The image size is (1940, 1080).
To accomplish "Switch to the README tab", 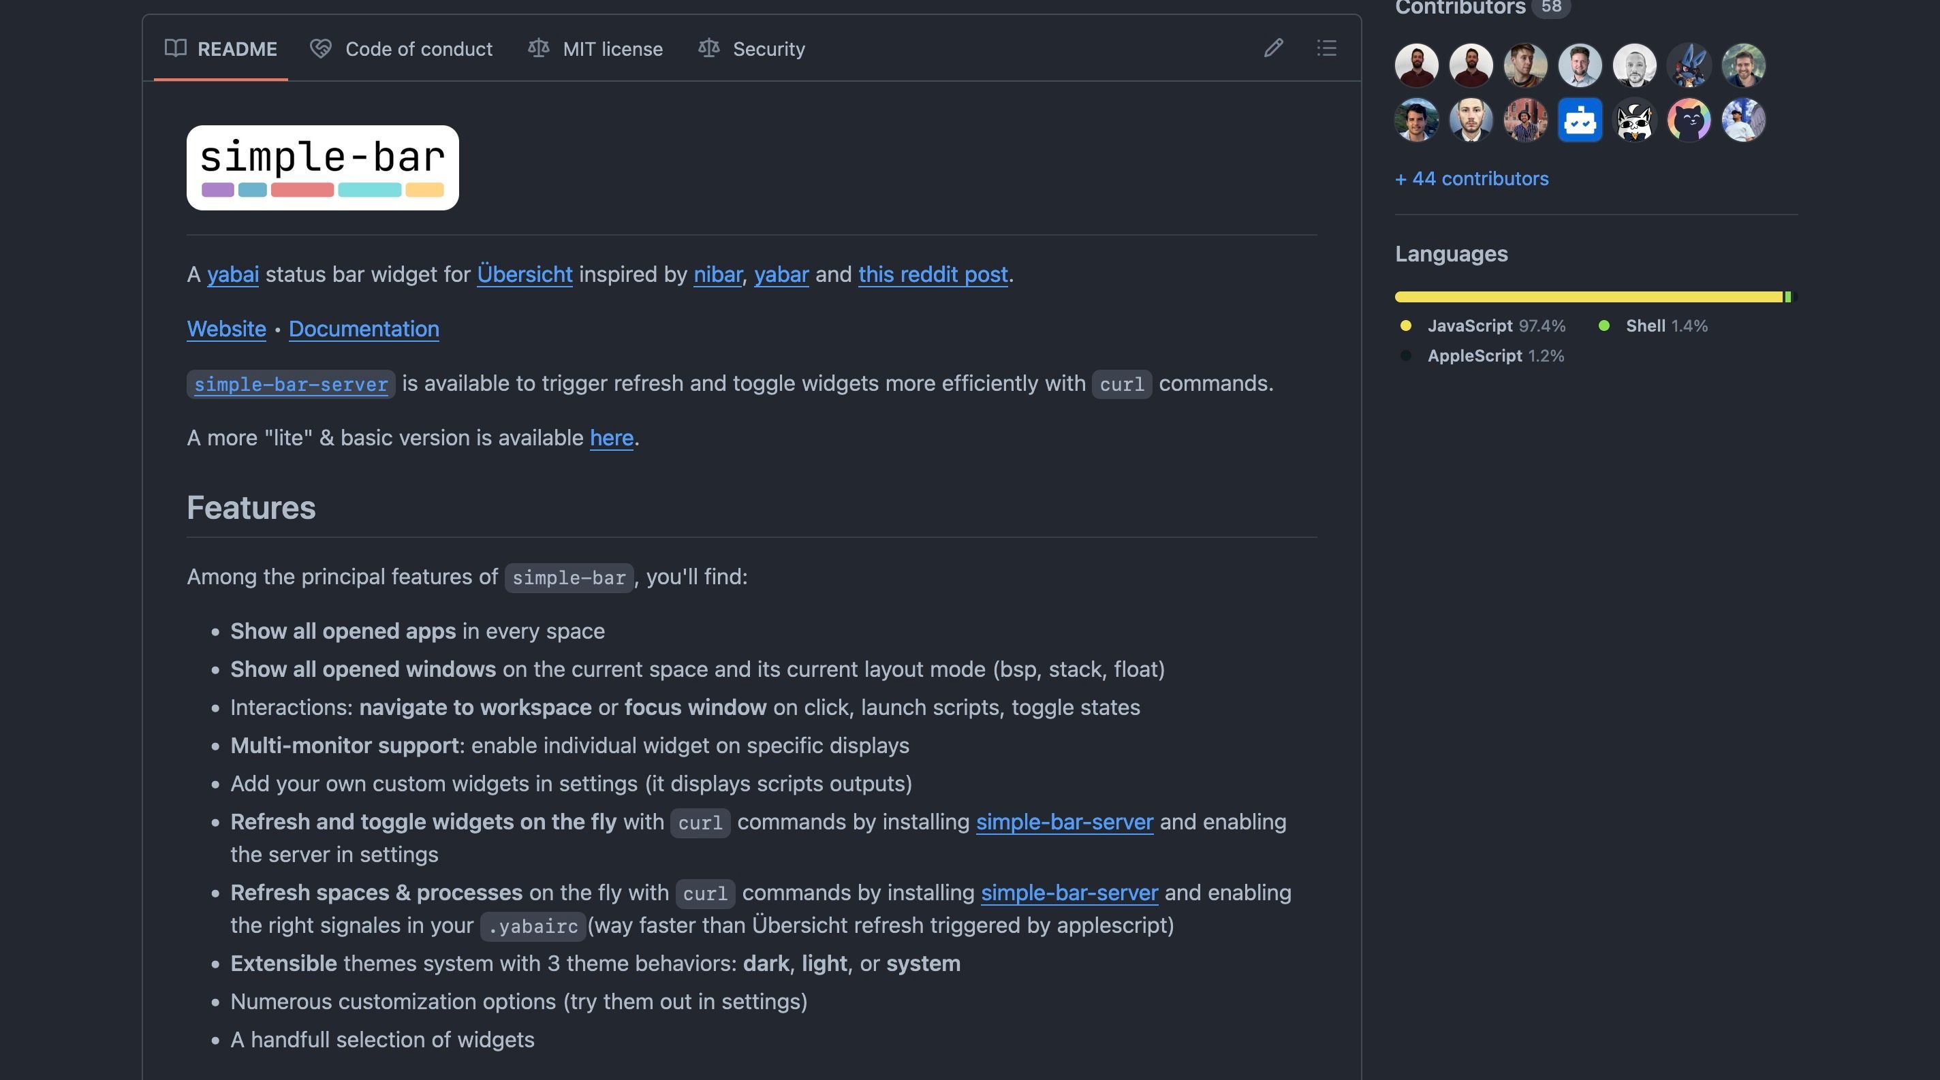I will [x=221, y=49].
